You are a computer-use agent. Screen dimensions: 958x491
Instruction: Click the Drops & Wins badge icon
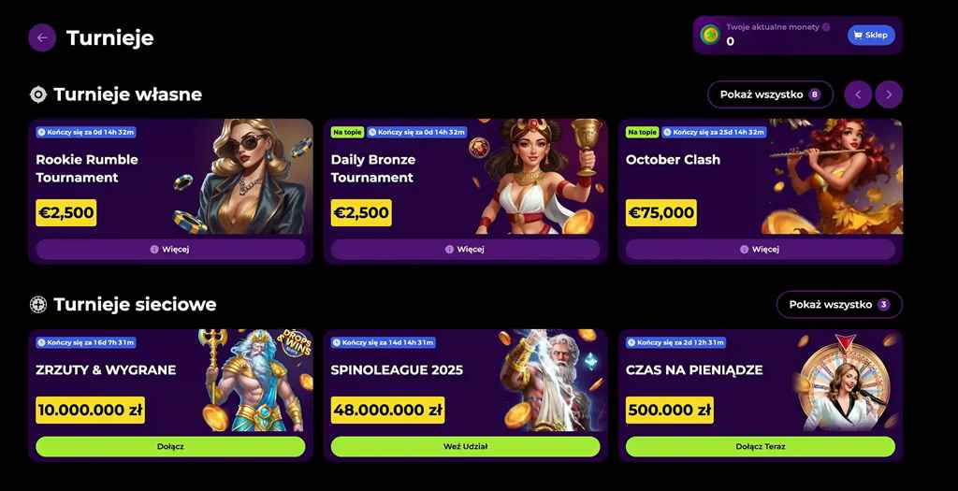click(298, 343)
